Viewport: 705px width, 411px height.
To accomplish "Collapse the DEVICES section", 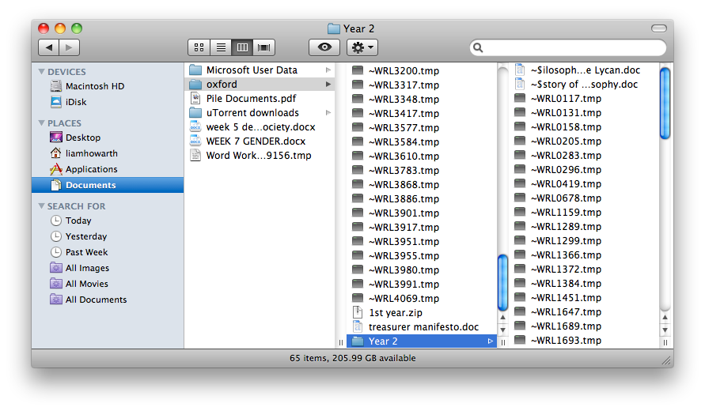I will click(x=42, y=72).
